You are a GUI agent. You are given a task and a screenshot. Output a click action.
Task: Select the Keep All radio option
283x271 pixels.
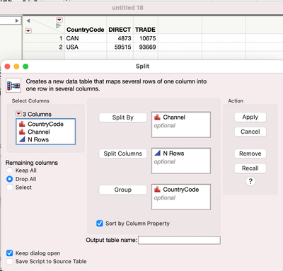coord(9,171)
